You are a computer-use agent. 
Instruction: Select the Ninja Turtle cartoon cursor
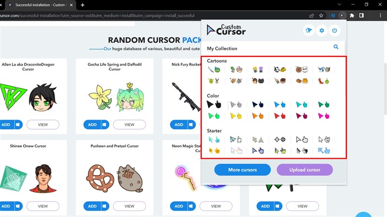pyautogui.click(x=214, y=69)
